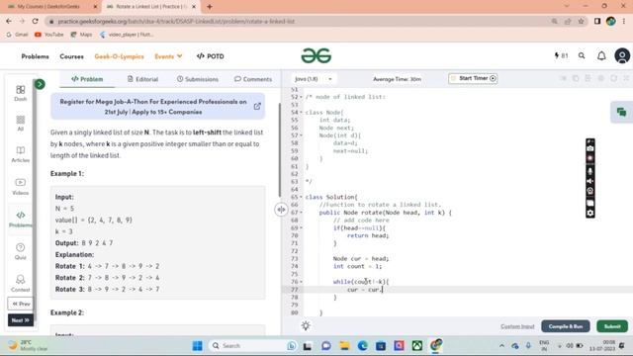Screen dimensions: 633x356
Task: Click into the browser address bar
Action: [x=299, y=21]
